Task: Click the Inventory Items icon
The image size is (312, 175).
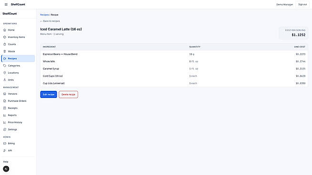Action: click(5, 37)
